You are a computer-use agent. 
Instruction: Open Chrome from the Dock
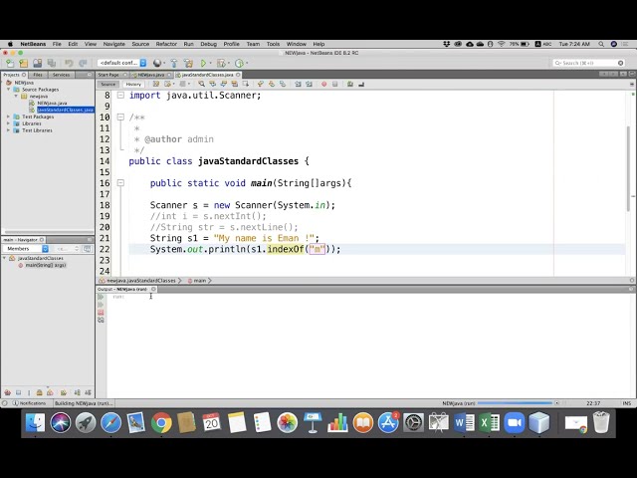pos(161,422)
